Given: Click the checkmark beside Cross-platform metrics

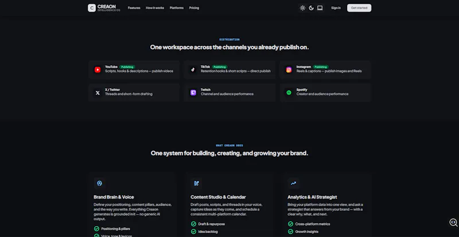Looking at the screenshot, I should coord(290,224).
